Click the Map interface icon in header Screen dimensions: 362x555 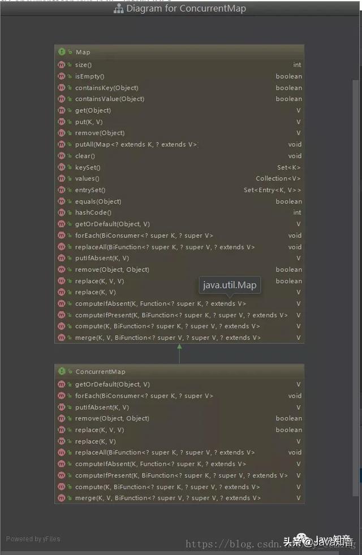coord(62,51)
